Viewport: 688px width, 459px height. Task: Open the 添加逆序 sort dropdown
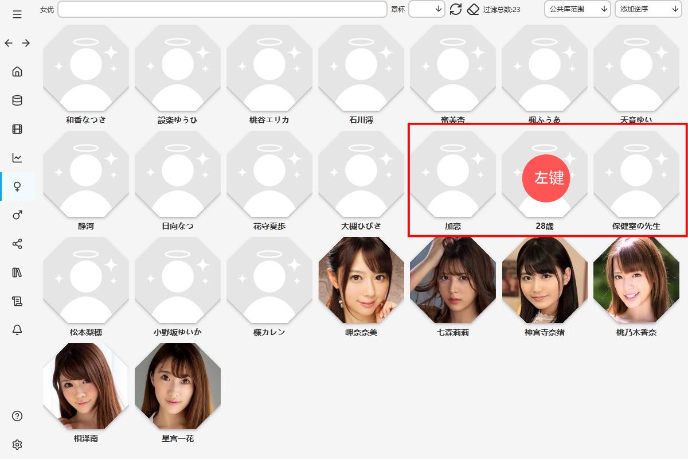click(x=648, y=9)
